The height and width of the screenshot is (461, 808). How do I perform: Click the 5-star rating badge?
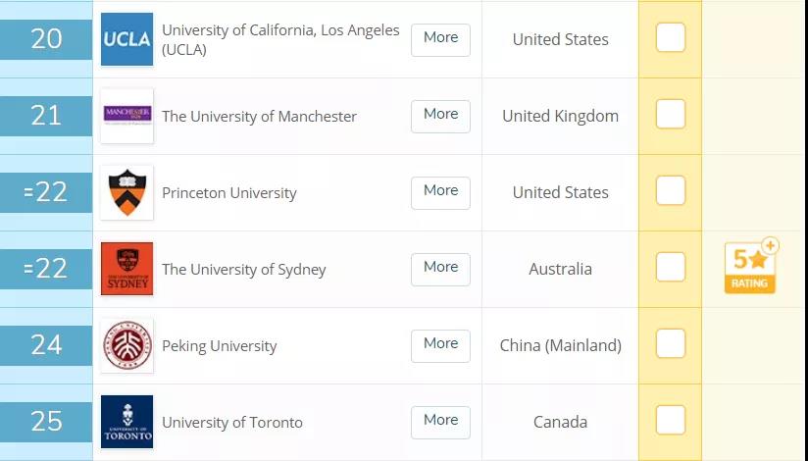(x=750, y=267)
